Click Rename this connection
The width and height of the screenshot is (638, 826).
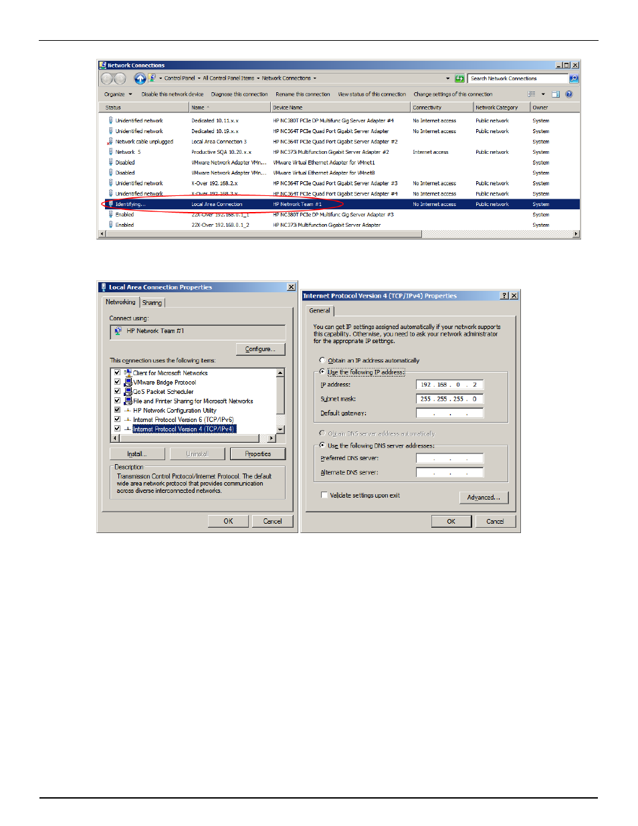pyautogui.click(x=303, y=94)
